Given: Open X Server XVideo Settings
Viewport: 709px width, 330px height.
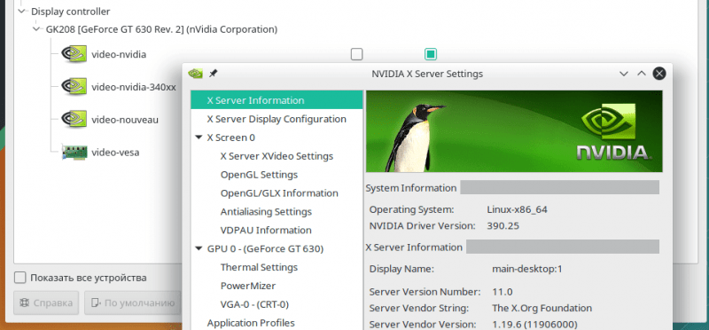Looking at the screenshot, I should pos(277,156).
